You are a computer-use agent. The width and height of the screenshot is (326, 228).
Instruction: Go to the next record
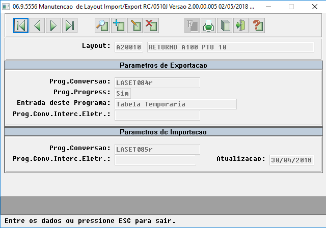[x=53, y=25]
